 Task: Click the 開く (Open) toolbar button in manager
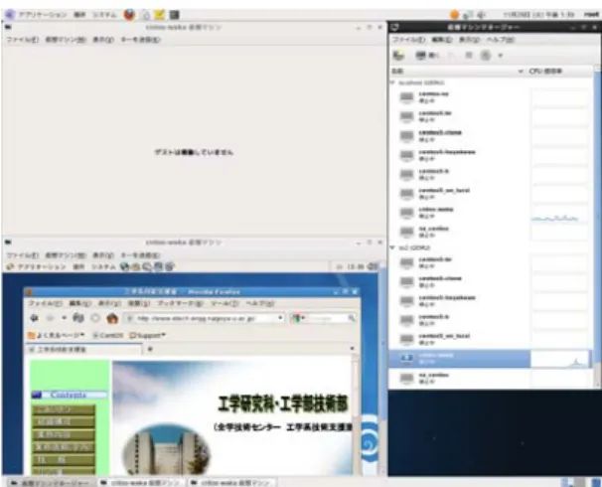point(427,56)
